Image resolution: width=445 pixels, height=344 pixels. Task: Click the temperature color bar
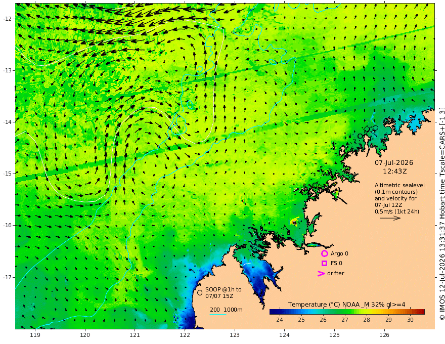(347, 312)
